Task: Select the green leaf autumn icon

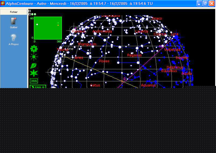Action: 34,65
